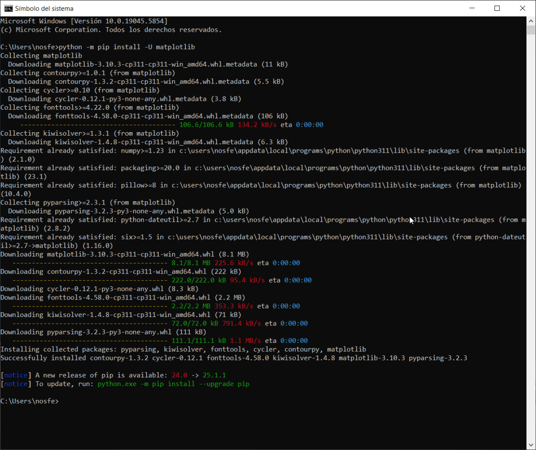This screenshot has width=536, height=450.
Task: Click the "Collecting matplotlib" line
Action: 41,56
